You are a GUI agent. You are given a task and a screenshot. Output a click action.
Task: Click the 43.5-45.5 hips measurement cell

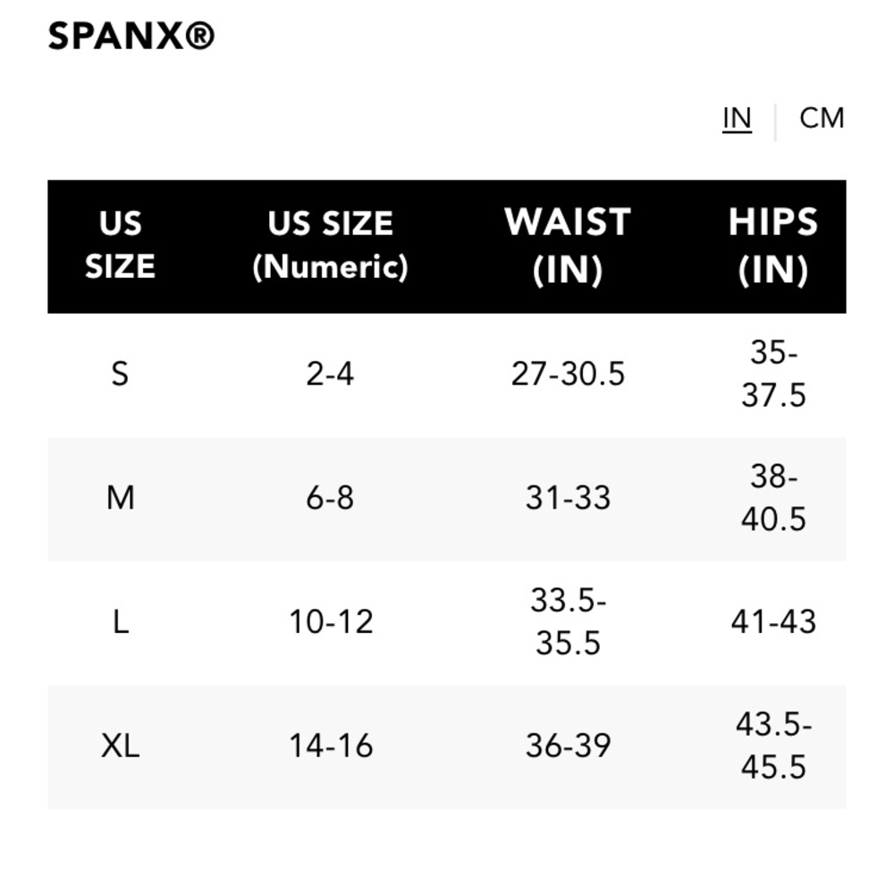click(x=772, y=746)
